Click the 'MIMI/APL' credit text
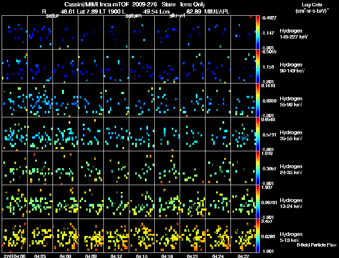Image resolution: width=339 pixels, height=258 pixels. coord(217,11)
